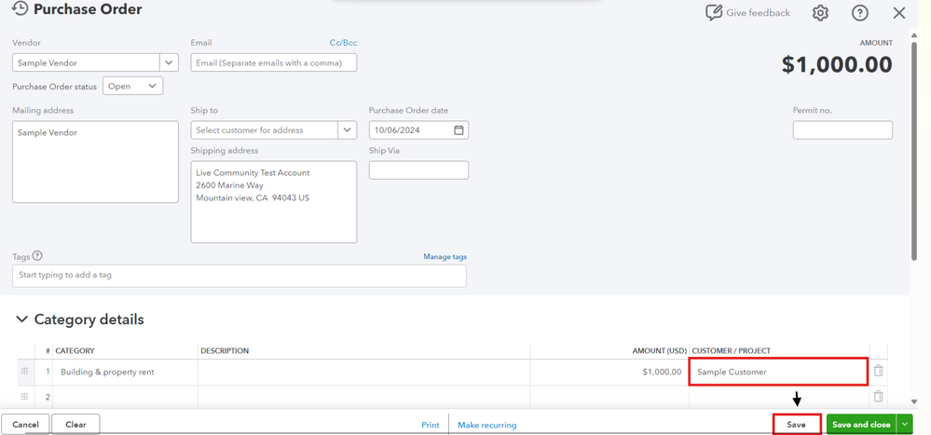Click the purchase order history clock icon

click(20, 10)
